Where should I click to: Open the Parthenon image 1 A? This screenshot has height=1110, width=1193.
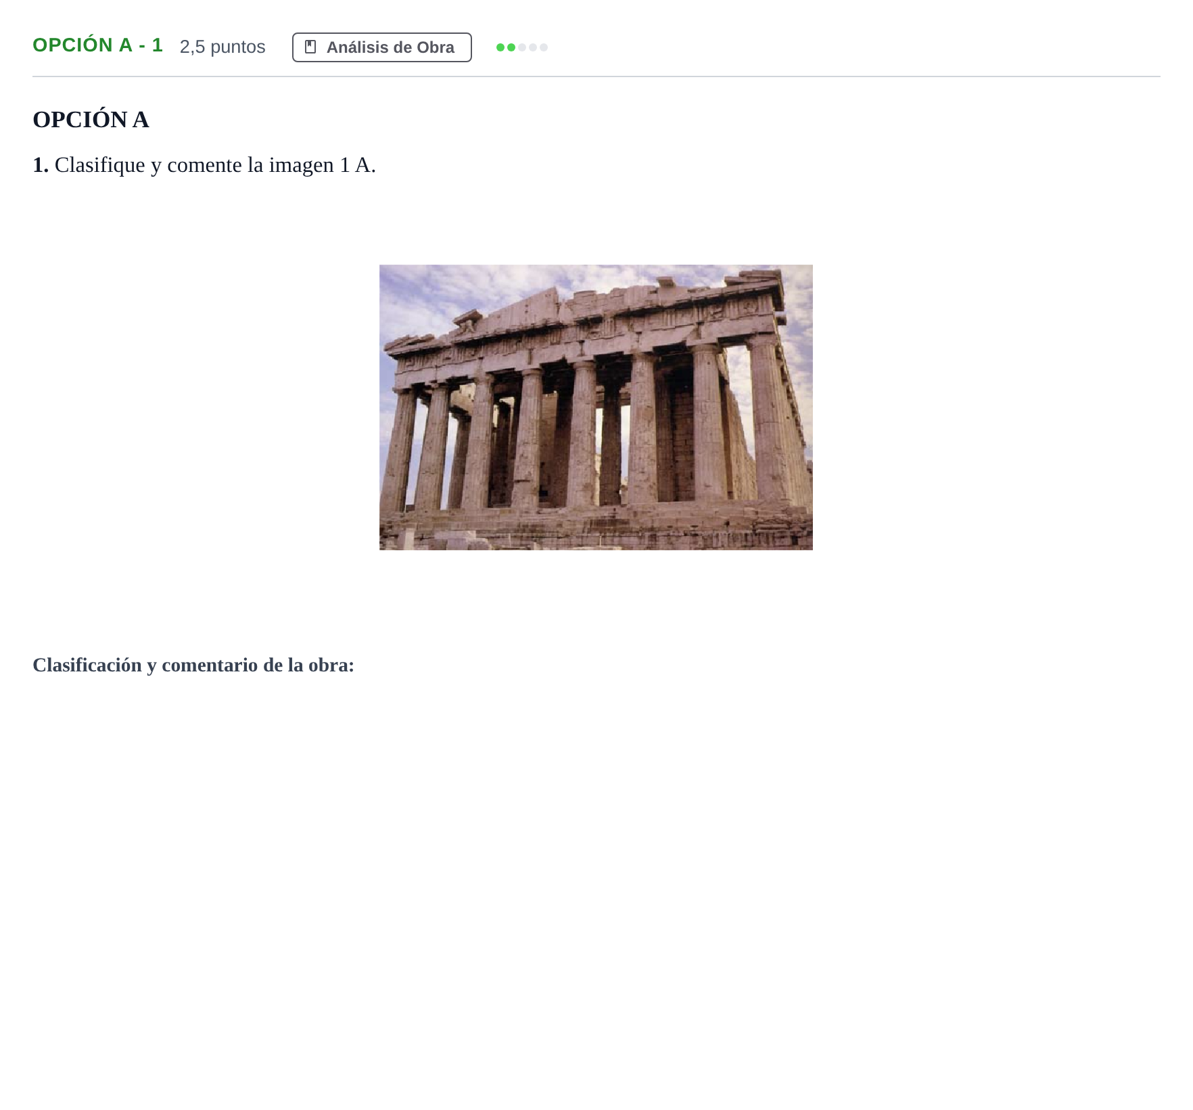click(596, 407)
